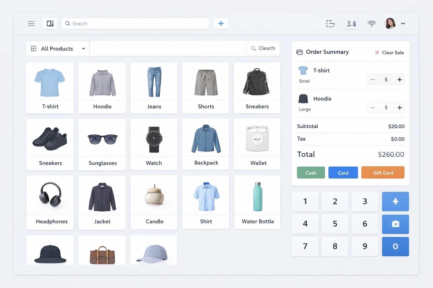
Task: Click inside the Search field
Action: 135,23
